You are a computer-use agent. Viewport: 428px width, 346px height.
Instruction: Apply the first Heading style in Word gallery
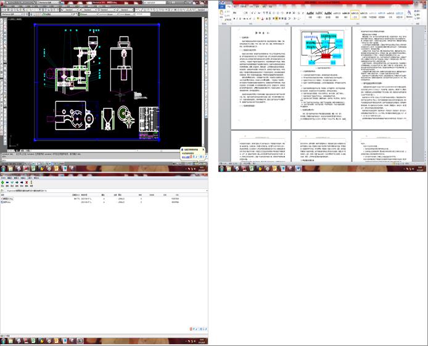pyautogui.click(x=310, y=15)
